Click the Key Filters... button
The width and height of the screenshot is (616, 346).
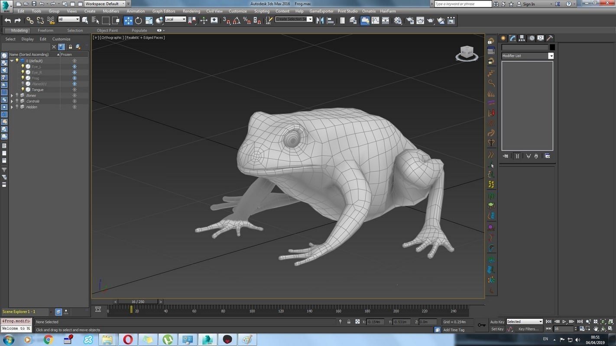528,329
